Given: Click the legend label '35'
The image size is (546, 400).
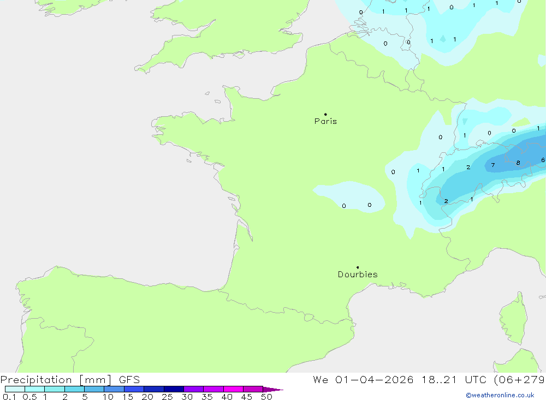Looking at the screenshot, I should [x=207, y=397].
